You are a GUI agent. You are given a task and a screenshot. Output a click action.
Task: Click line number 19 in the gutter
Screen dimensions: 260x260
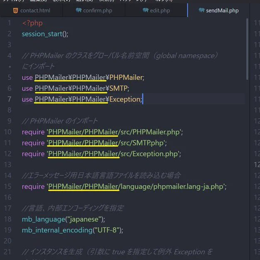coord(7,230)
